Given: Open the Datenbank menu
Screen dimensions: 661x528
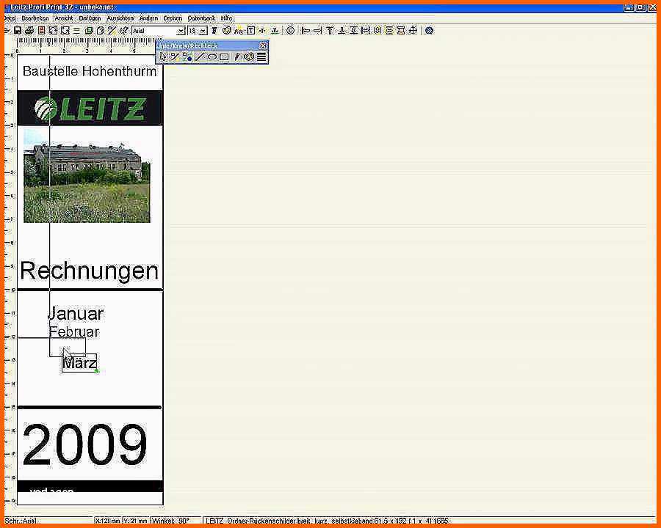Looking at the screenshot, I should point(201,18).
